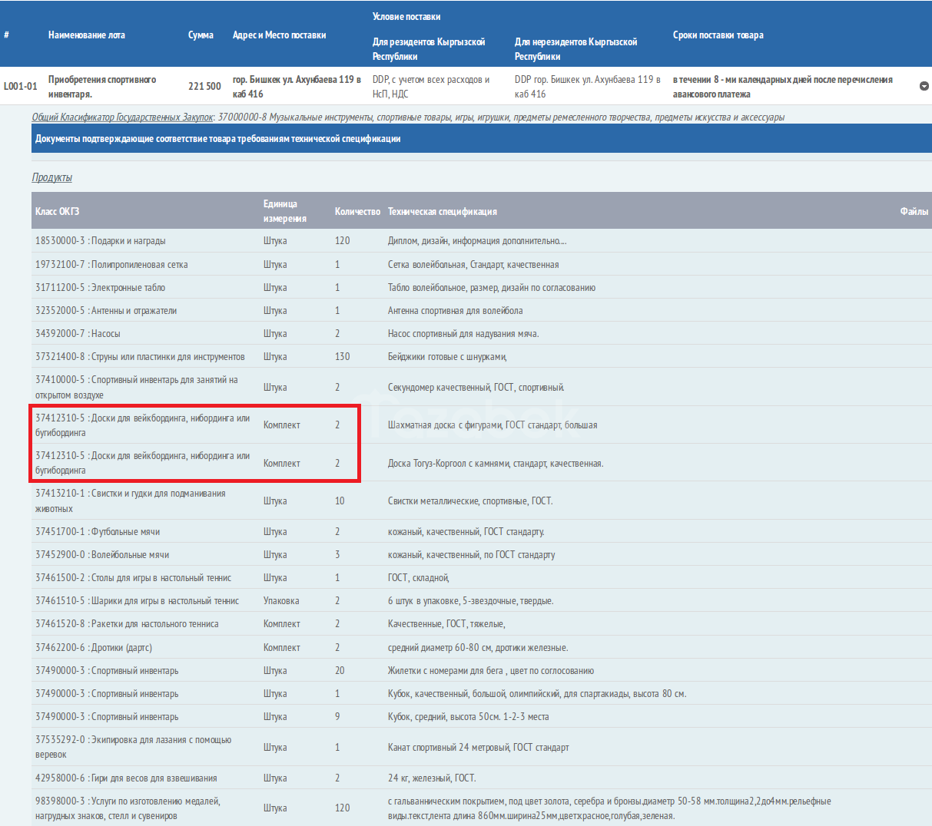Click specification Кубок средний высота 50см
Screen dimensions: 932x826
(468, 716)
